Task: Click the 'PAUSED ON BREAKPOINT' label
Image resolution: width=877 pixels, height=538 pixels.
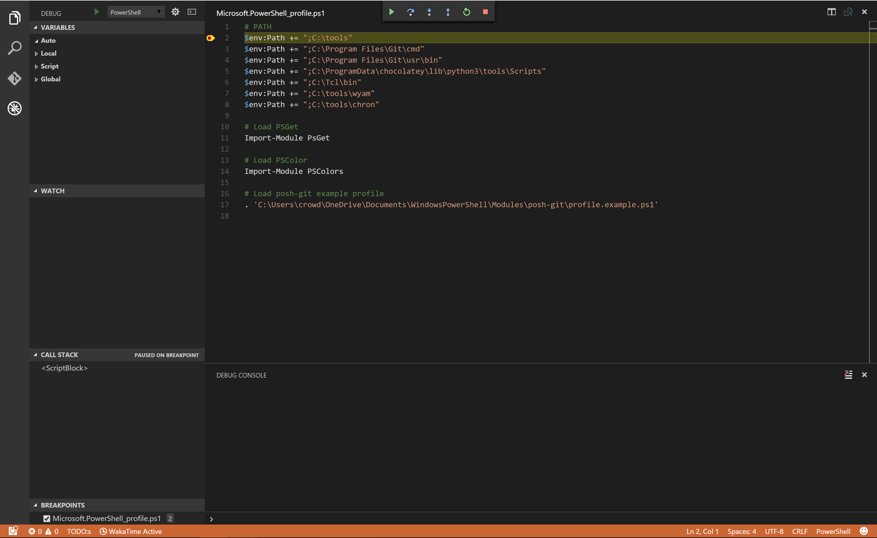Action: point(167,355)
